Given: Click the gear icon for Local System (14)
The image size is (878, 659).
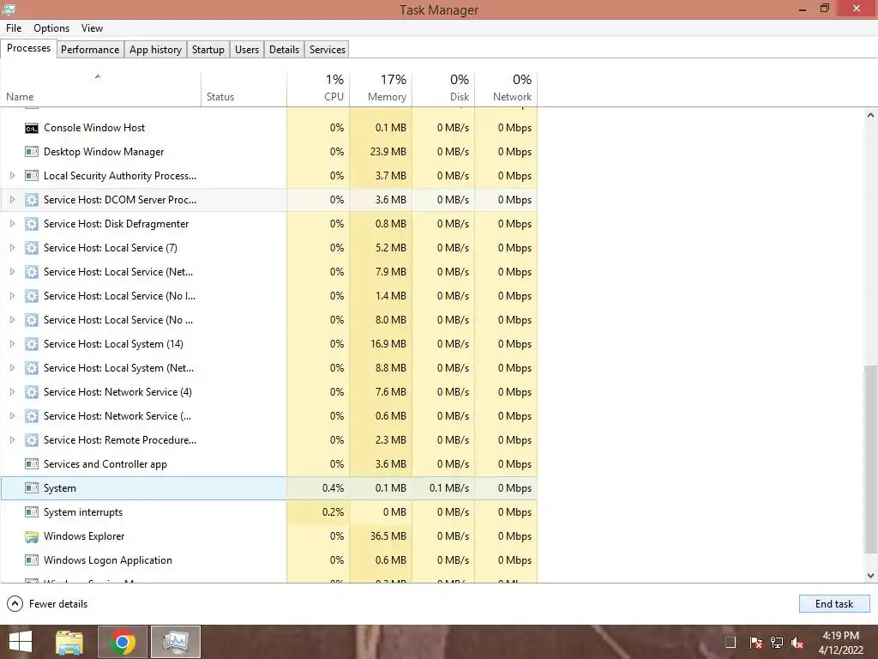Looking at the screenshot, I should [x=32, y=344].
